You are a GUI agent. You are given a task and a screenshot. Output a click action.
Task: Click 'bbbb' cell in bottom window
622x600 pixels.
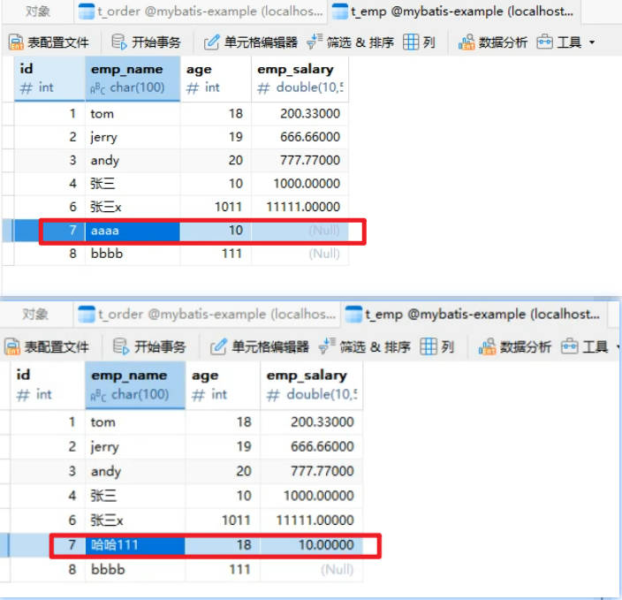point(135,570)
